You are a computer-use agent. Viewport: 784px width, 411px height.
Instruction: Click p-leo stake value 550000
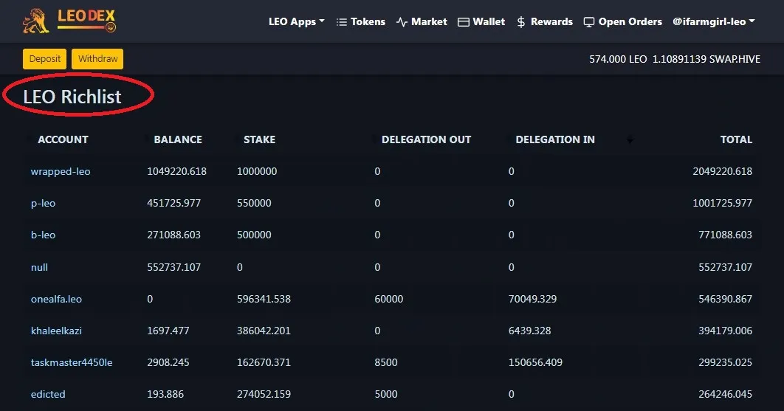pyautogui.click(x=254, y=203)
